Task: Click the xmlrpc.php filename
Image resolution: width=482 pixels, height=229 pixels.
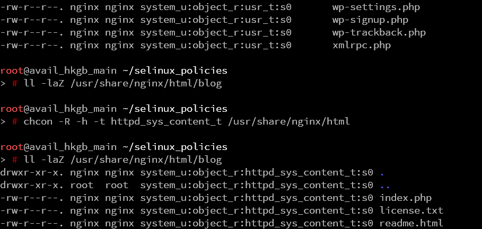Action: pos(361,46)
